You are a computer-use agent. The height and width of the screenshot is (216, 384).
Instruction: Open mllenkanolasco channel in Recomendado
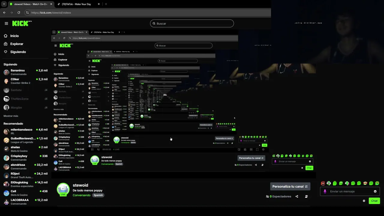coord(25,131)
